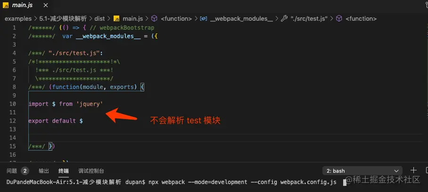Open the dist breadcrumb folder
428x192 pixels.
click(99, 19)
